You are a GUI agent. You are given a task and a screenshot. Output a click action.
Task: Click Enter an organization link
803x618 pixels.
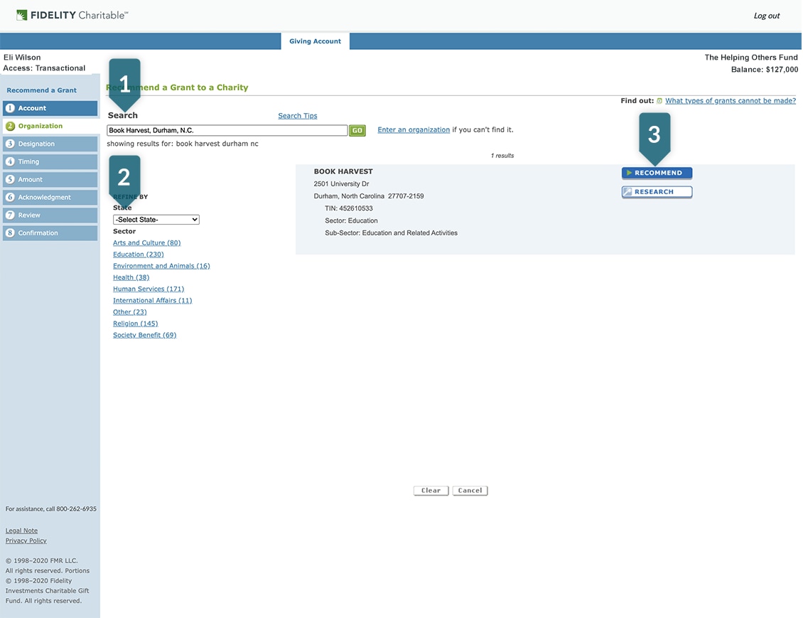tap(414, 129)
